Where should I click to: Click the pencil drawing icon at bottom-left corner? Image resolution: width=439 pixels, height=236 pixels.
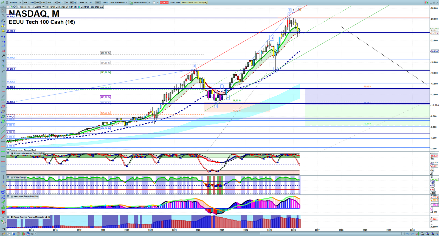point(3,234)
